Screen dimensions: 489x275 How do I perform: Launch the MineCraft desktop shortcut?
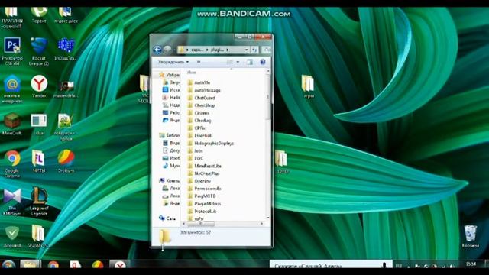tap(12, 124)
